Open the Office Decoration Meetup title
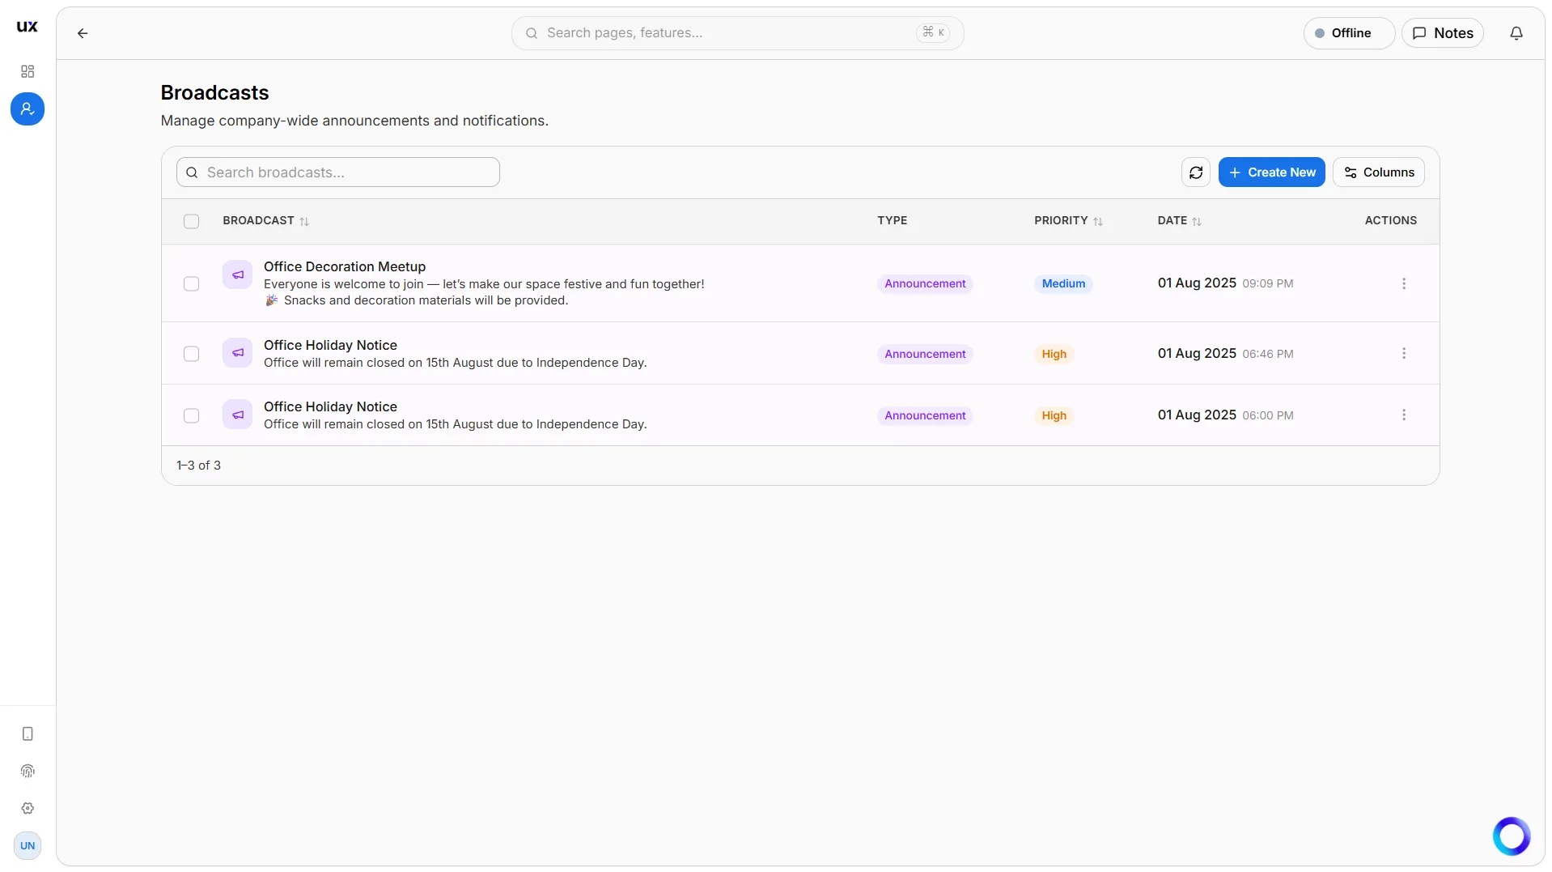The width and height of the screenshot is (1552, 872). point(345,266)
